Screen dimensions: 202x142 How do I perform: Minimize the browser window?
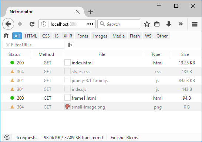pos(159,6)
